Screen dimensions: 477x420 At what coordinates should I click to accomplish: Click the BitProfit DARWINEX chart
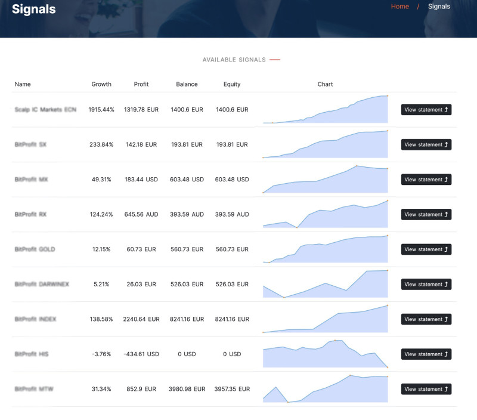pos(326,285)
